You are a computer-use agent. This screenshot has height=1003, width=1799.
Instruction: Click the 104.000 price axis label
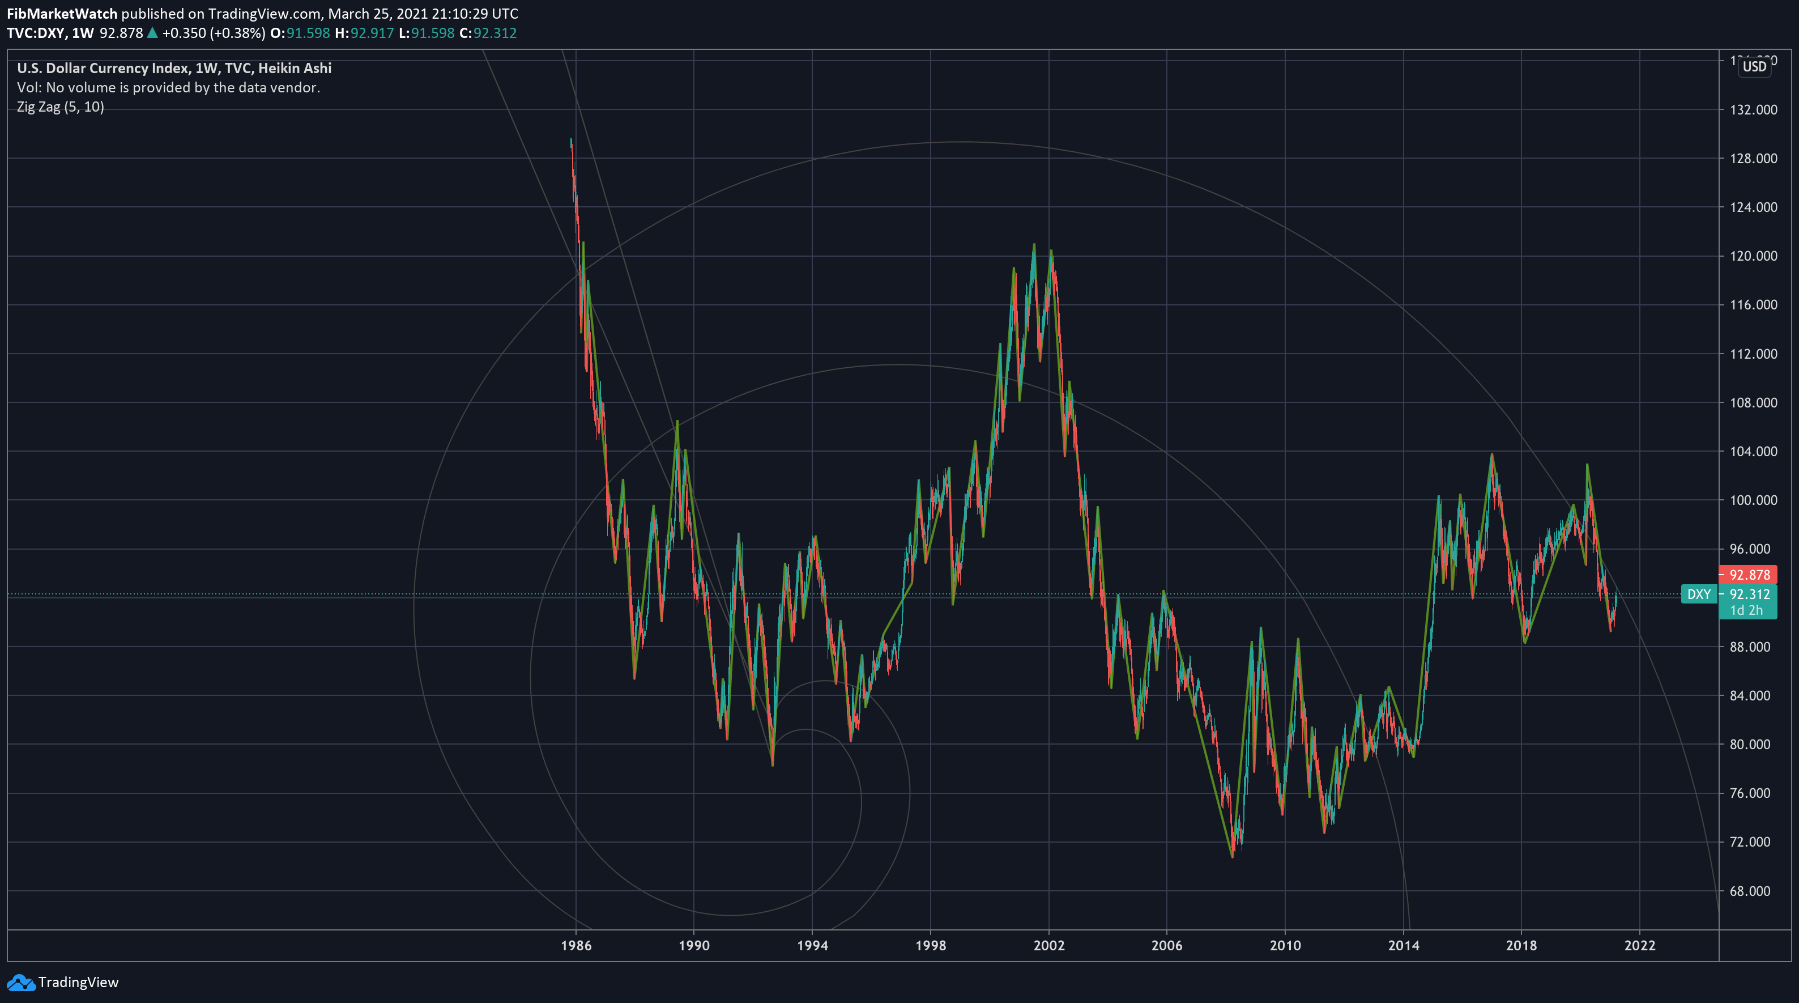coord(1754,452)
